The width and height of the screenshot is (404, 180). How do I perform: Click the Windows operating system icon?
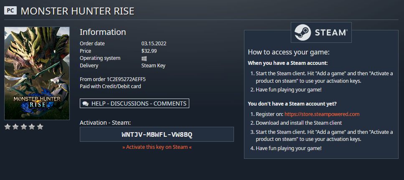pyautogui.click(x=144, y=59)
